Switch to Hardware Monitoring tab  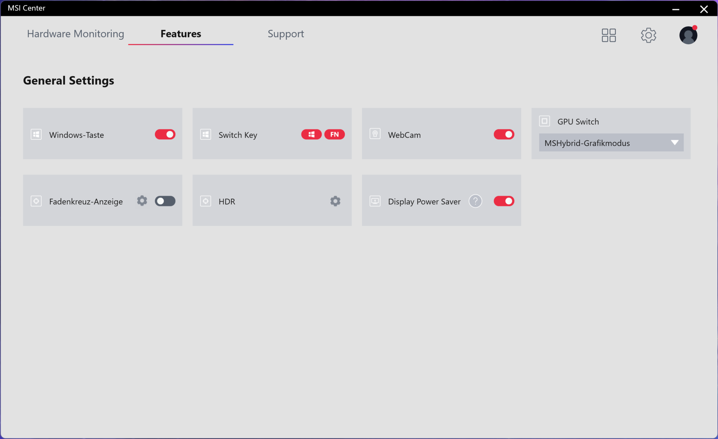[76, 34]
